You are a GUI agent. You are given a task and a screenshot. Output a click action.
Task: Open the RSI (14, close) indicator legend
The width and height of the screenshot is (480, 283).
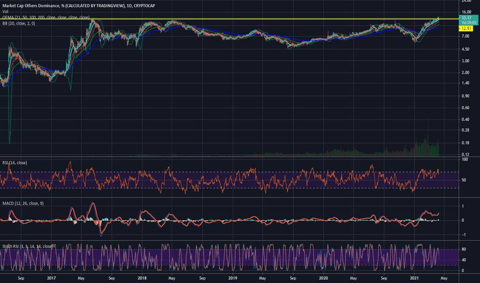click(15, 163)
